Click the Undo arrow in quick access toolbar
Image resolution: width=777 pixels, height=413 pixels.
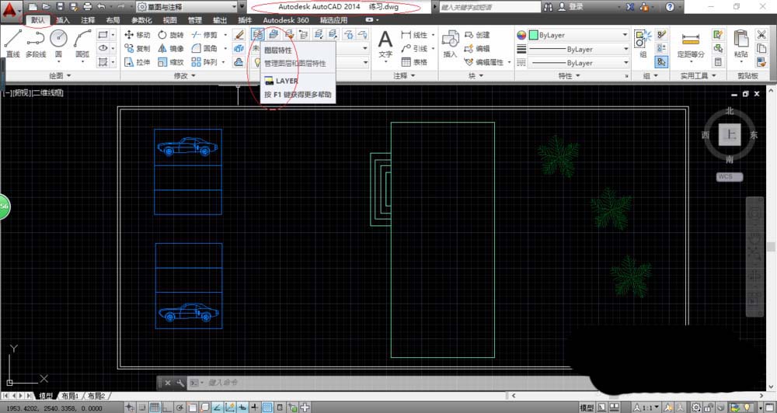tap(102, 7)
